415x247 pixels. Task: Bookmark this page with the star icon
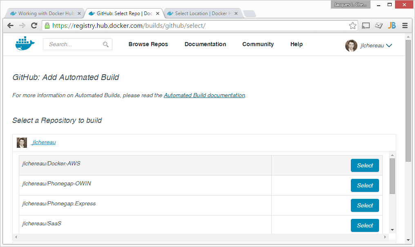[x=353, y=26]
